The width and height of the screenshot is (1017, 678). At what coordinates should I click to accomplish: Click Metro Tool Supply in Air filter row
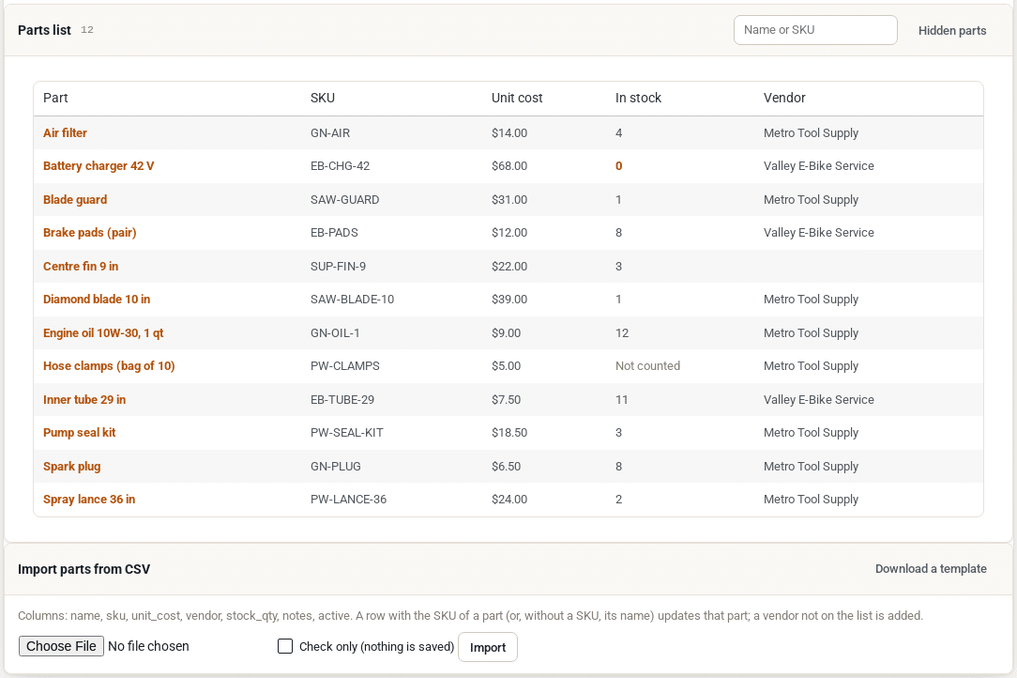811,132
